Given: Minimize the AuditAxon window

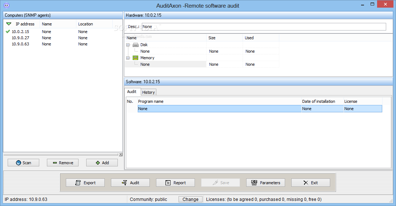Looking at the screenshot, I should [363, 4].
